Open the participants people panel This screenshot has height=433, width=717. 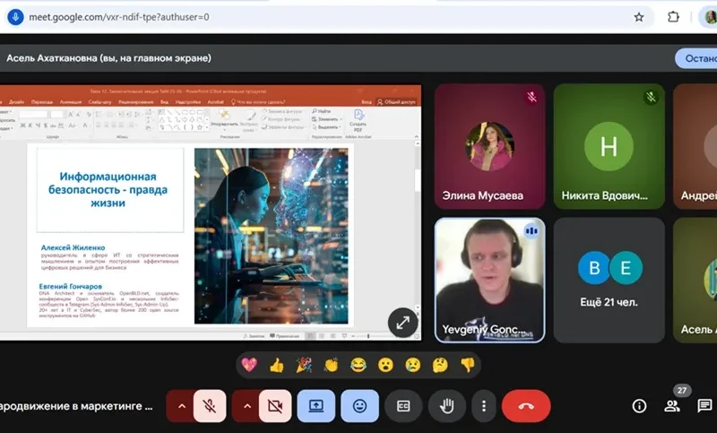671,406
